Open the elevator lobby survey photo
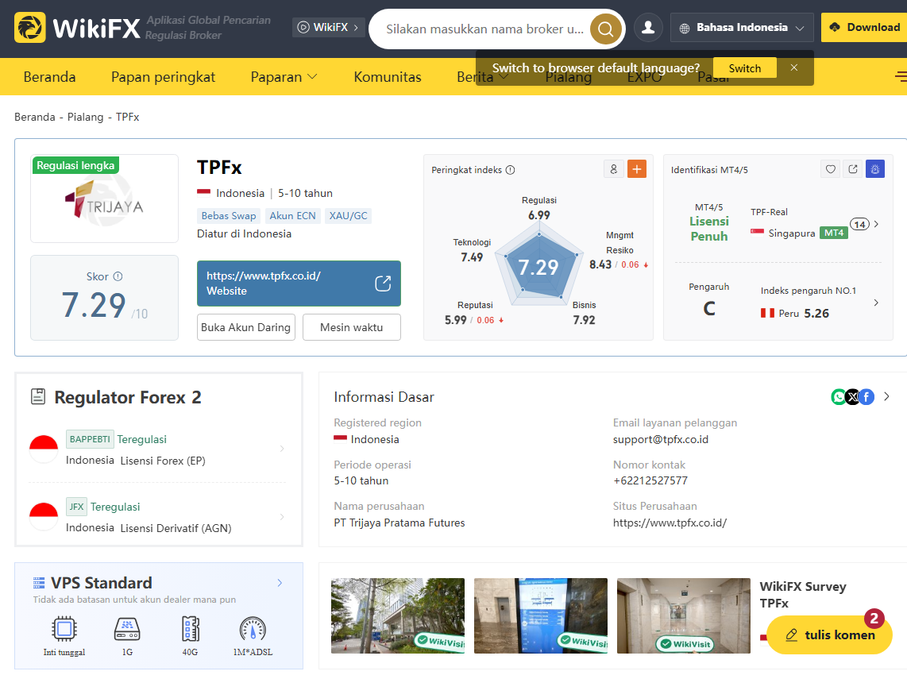The image size is (907, 675). (x=684, y=615)
